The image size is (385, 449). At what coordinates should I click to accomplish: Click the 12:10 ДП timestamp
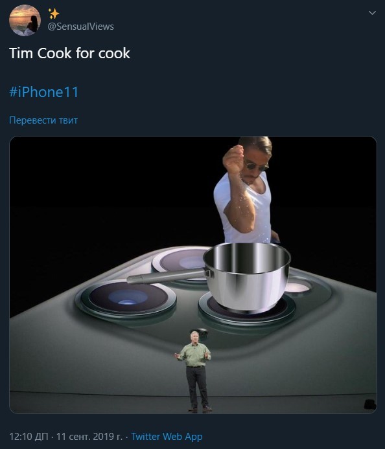pyautogui.click(x=29, y=437)
